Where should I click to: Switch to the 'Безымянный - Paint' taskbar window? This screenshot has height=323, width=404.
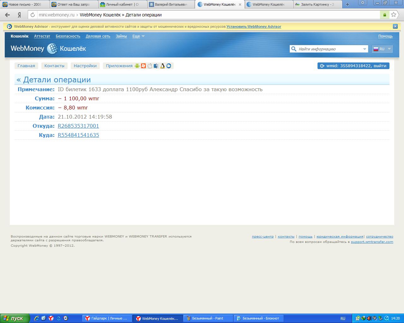click(x=208, y=318)
